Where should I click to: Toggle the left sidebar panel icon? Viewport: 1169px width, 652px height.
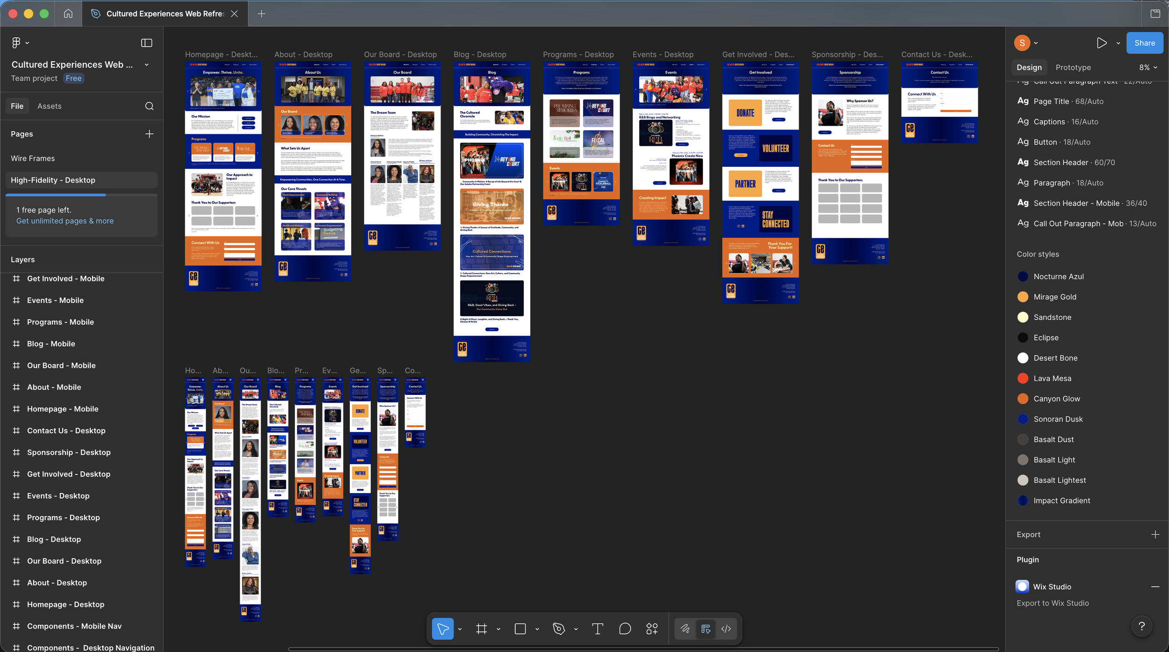[146, 43]
